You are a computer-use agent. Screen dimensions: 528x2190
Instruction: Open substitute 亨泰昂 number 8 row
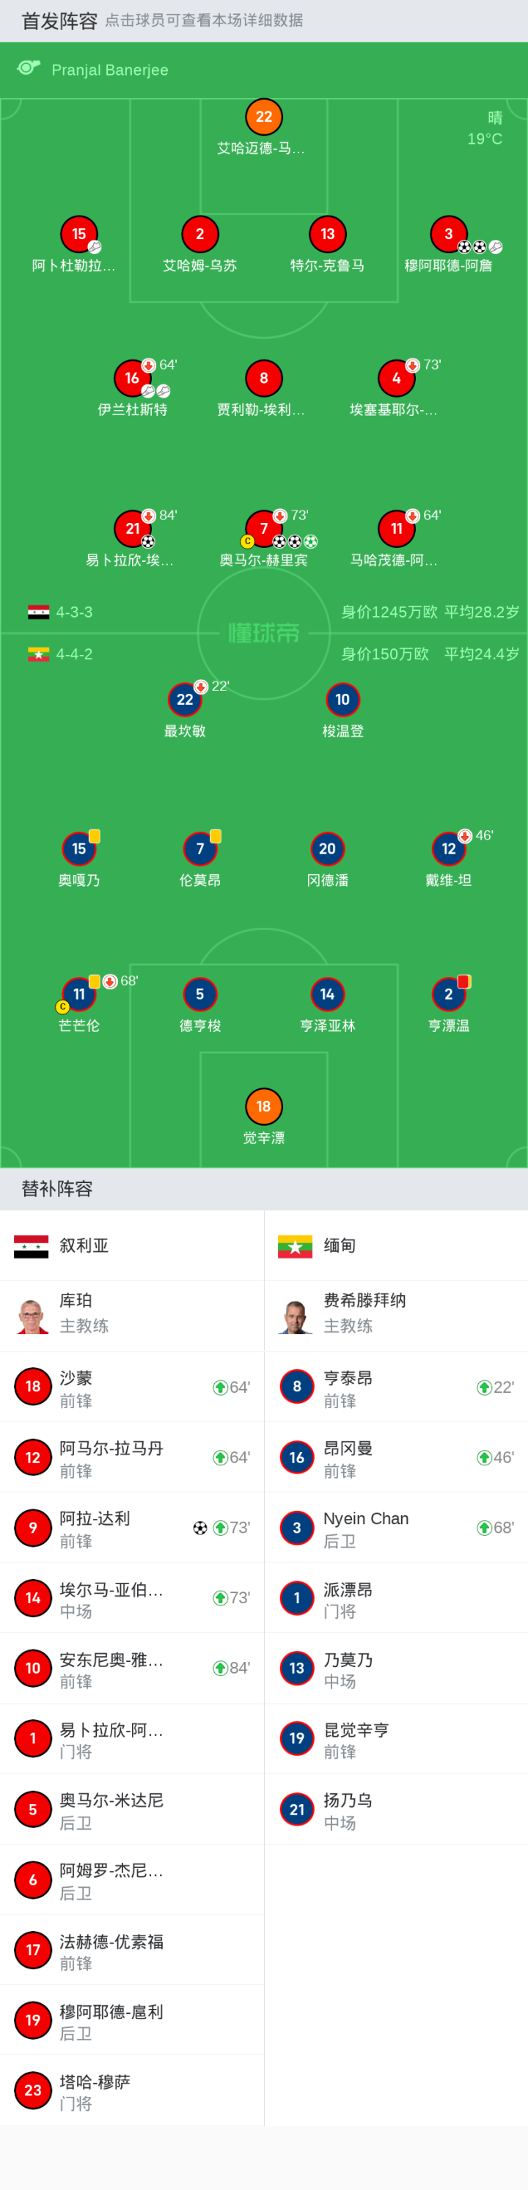(x=395, y=1388)
